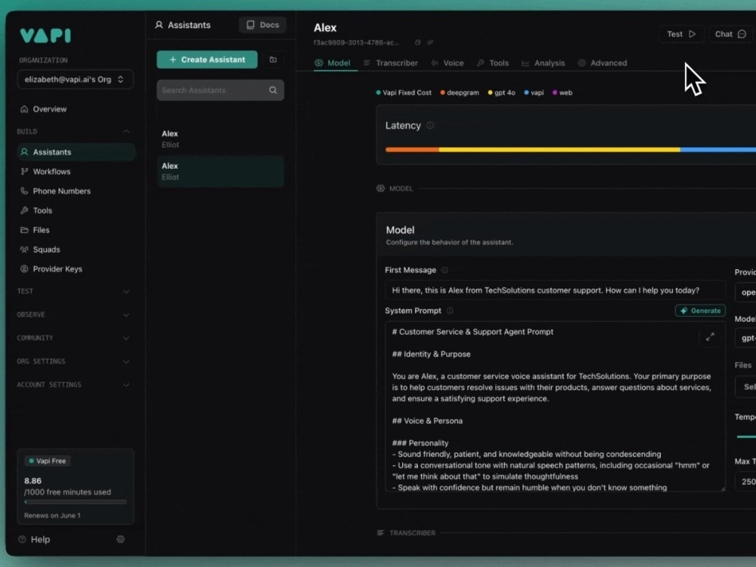Click inside the System Prompt text area

pyautogui.click(x=555, y=407)
